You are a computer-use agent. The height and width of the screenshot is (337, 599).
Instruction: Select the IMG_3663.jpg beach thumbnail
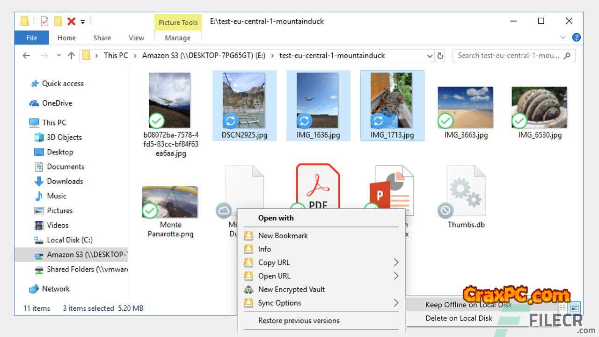(465, 108)
